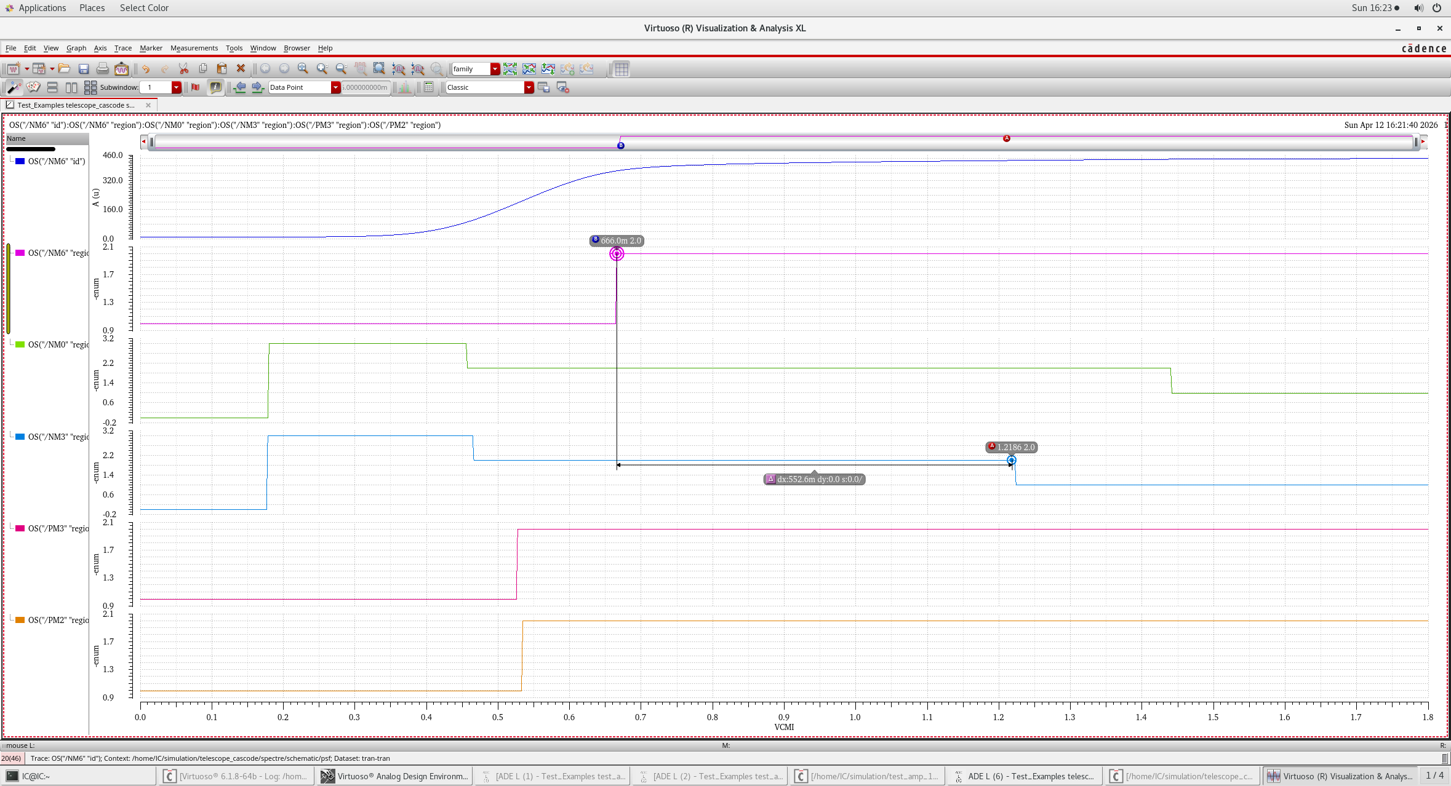Open the Measurements menu
1451x786 pixels.
[194, 48]
